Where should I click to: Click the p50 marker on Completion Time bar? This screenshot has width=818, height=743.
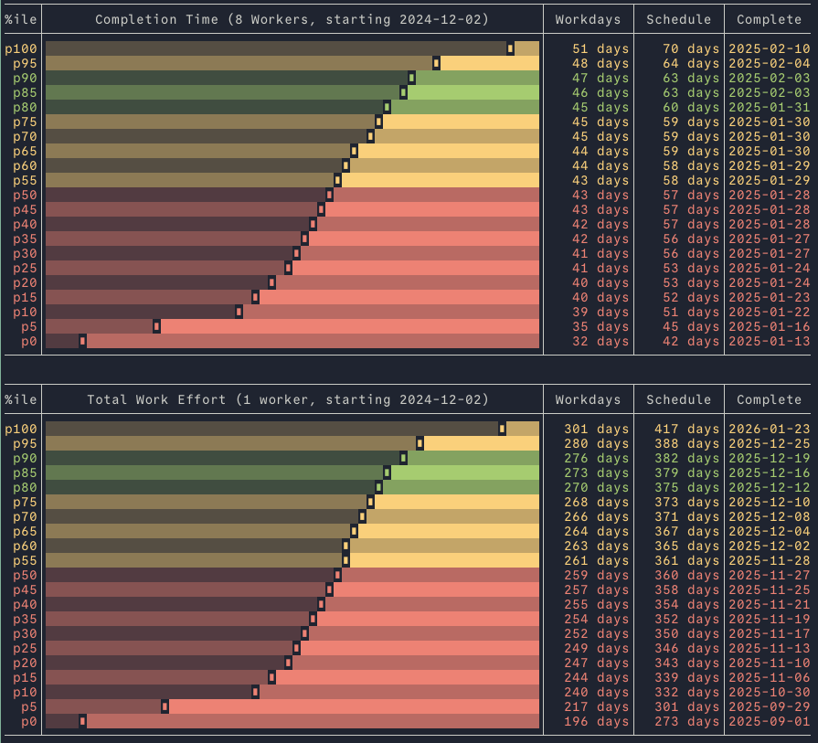pyautogui.click(x=329, y=196)
